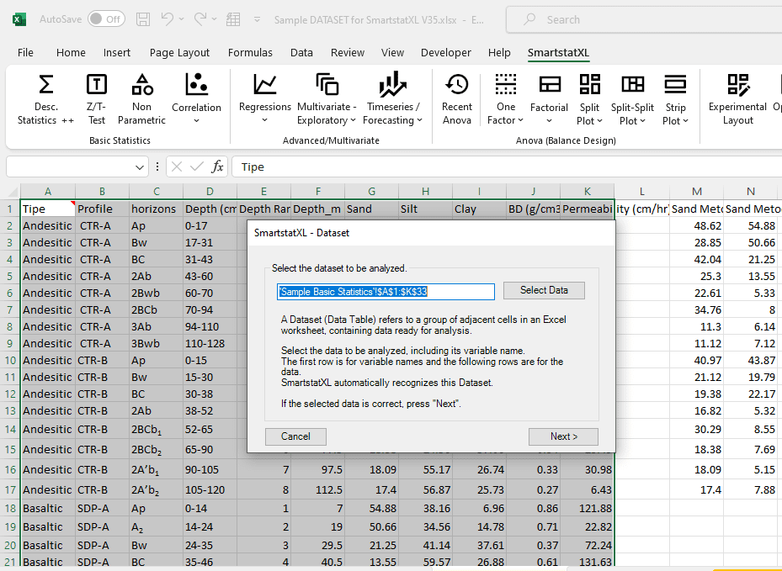Image resolution: width=782 pixels, height=571 pixels.
Task: Click the Strip Plot icon
Action: click(675, 98)
